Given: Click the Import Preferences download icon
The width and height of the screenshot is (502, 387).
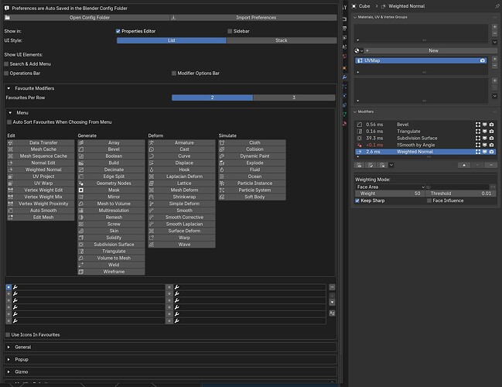Looking at the screenshot, I should [173, 18].
